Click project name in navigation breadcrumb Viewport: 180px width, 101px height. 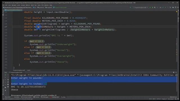17,8
